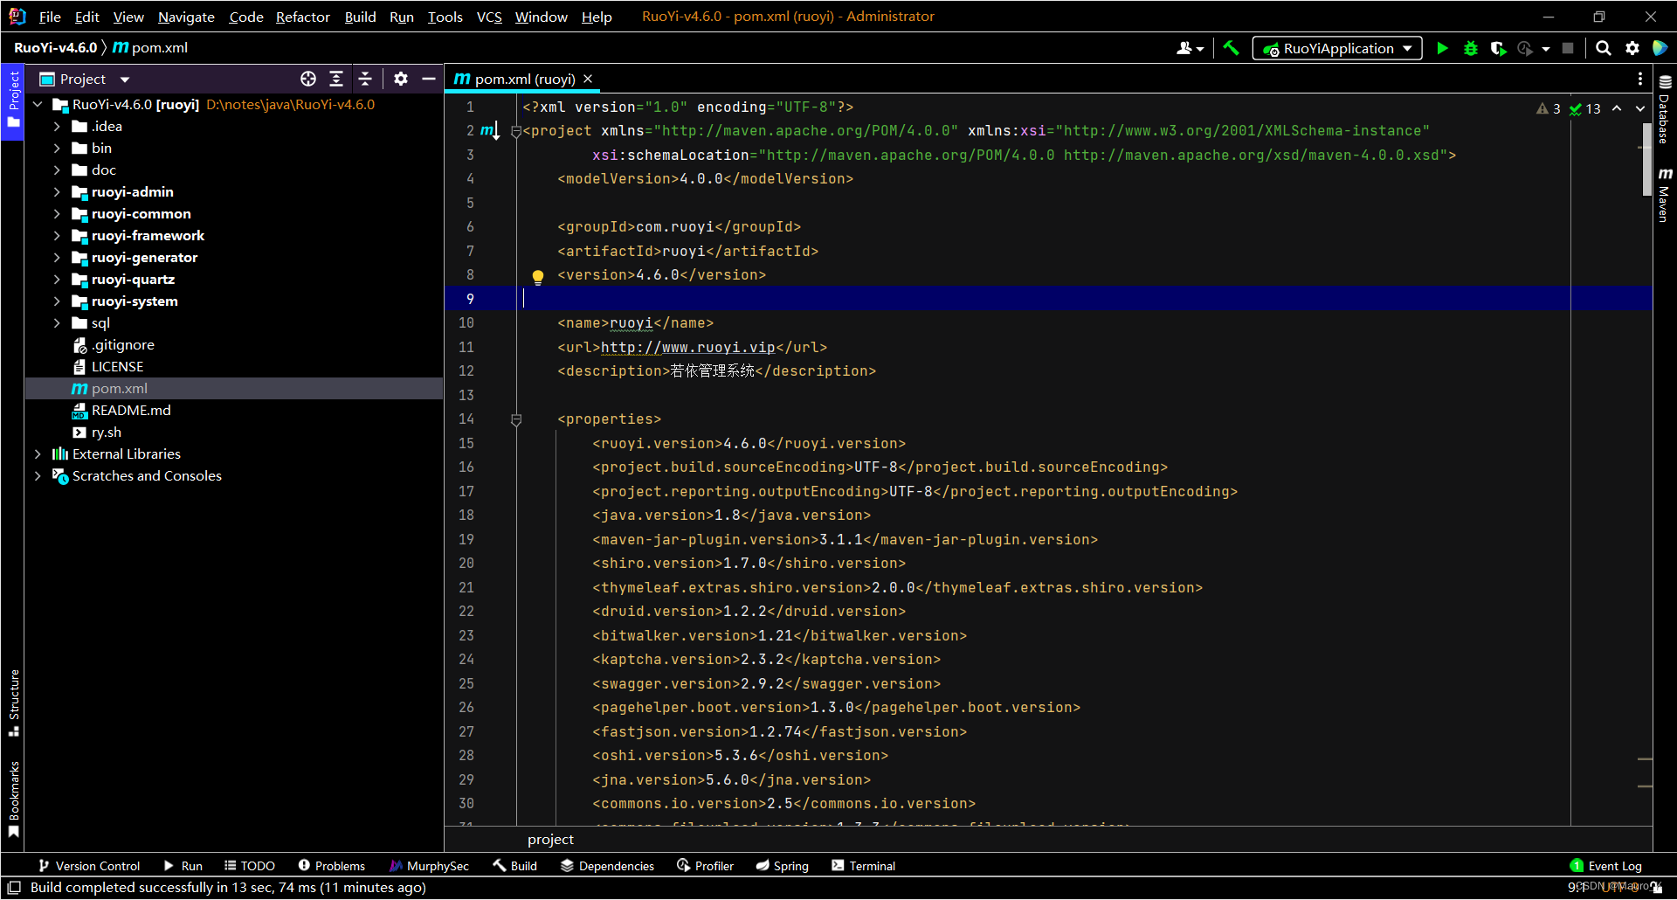Expand all in Project panel

[x=336, y=79]
